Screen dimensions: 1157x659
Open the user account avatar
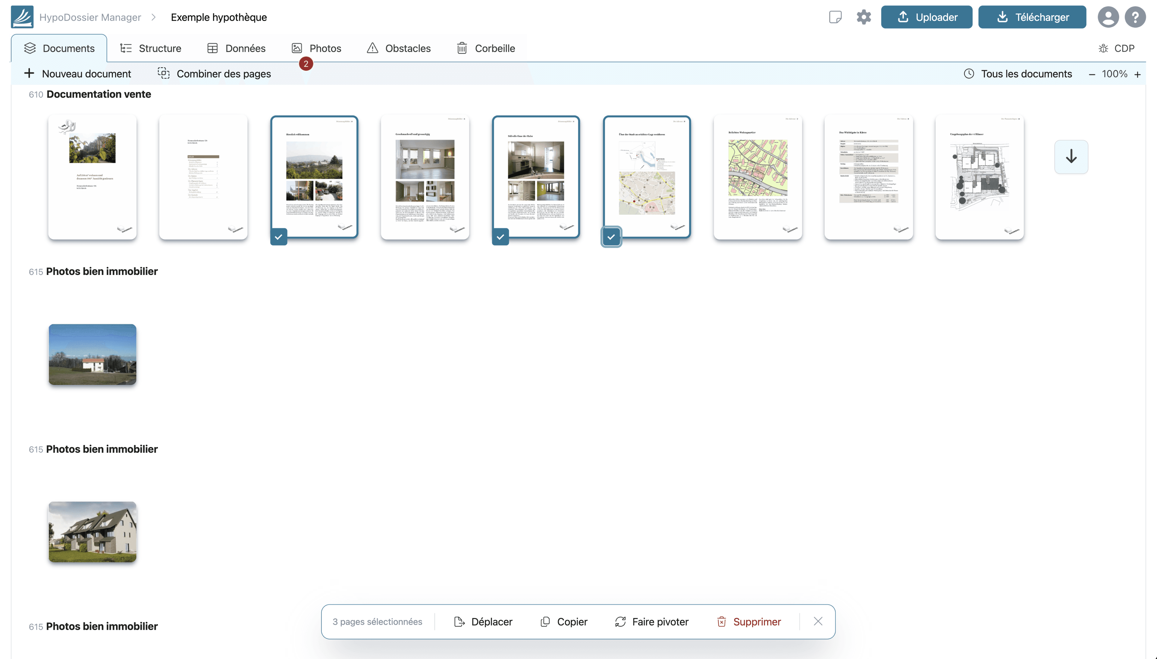coord(1108,17)
